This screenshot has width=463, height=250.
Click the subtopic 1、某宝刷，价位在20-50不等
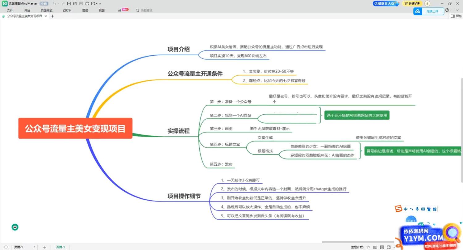[x=268, y=71]
